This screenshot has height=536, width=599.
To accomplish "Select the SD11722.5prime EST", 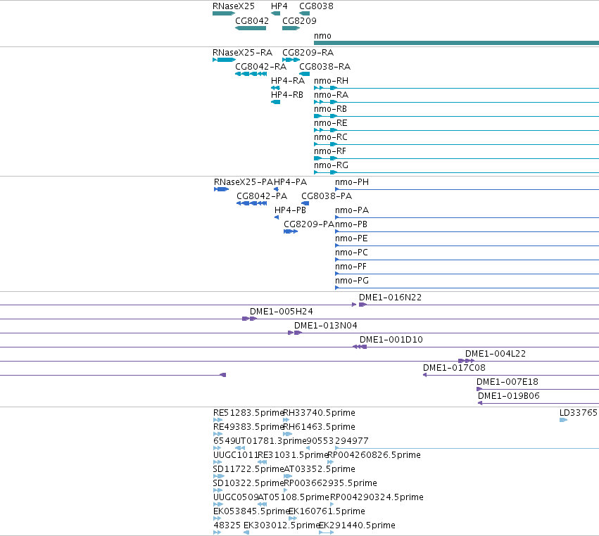I will coord(218,476).
